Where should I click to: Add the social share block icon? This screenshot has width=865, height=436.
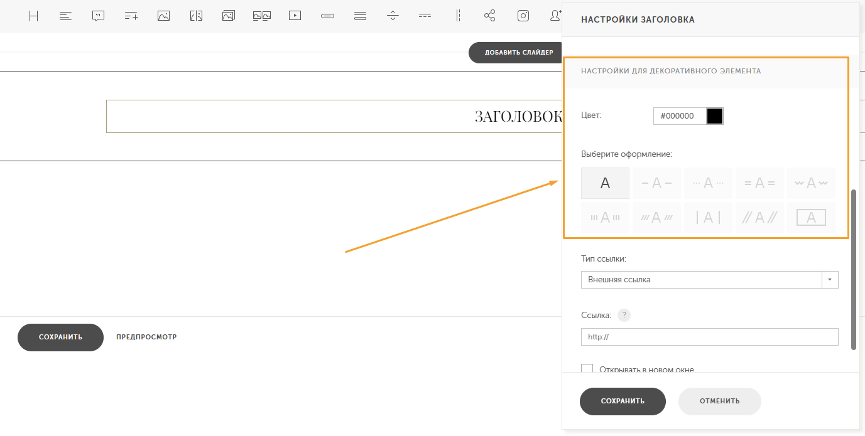point(490,16)
